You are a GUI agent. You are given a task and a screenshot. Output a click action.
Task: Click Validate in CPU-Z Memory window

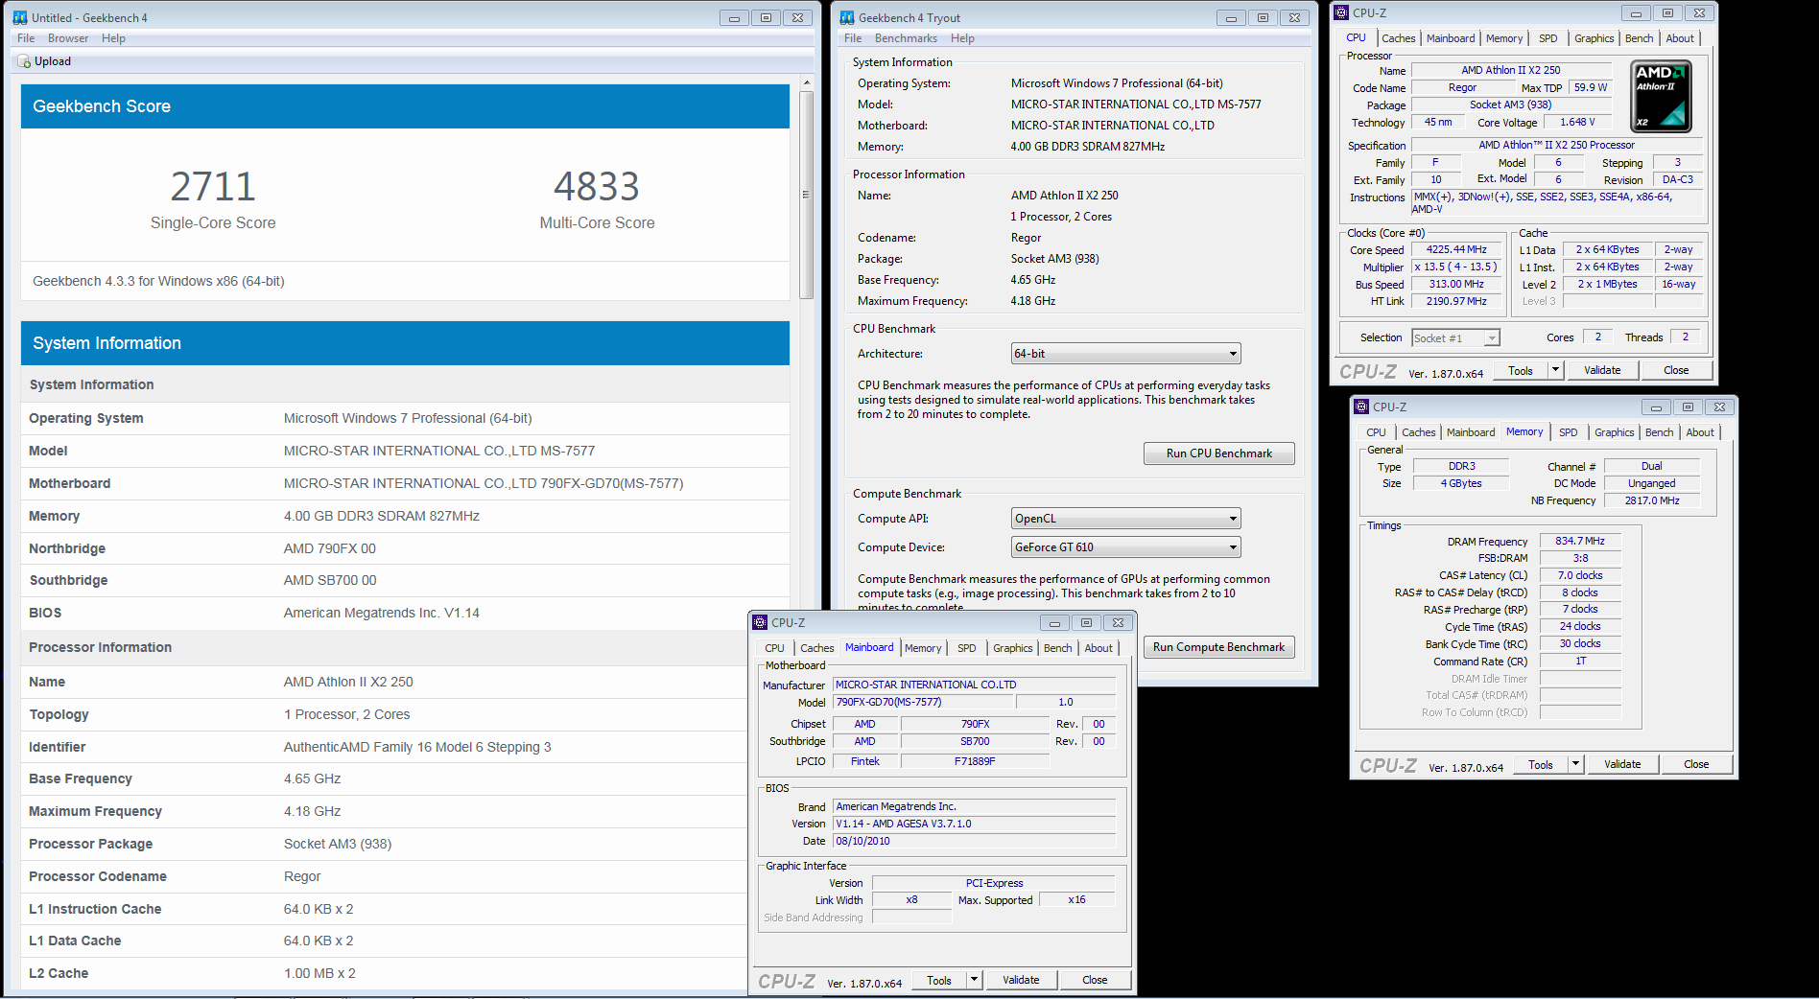tap(1622, 764)
